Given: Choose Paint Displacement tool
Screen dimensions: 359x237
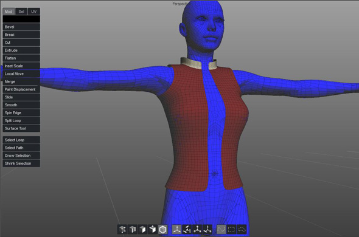Looking at the screenshot, I should 21,89.
